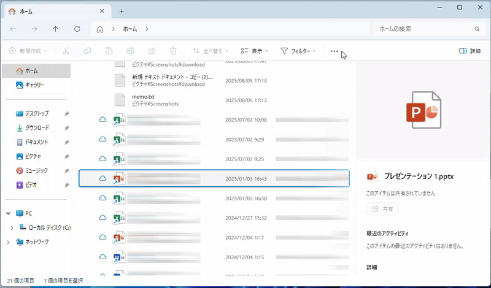Select the memo.txt file row
This screenshot has height=288, width=491.
click(x=214, y=100)
